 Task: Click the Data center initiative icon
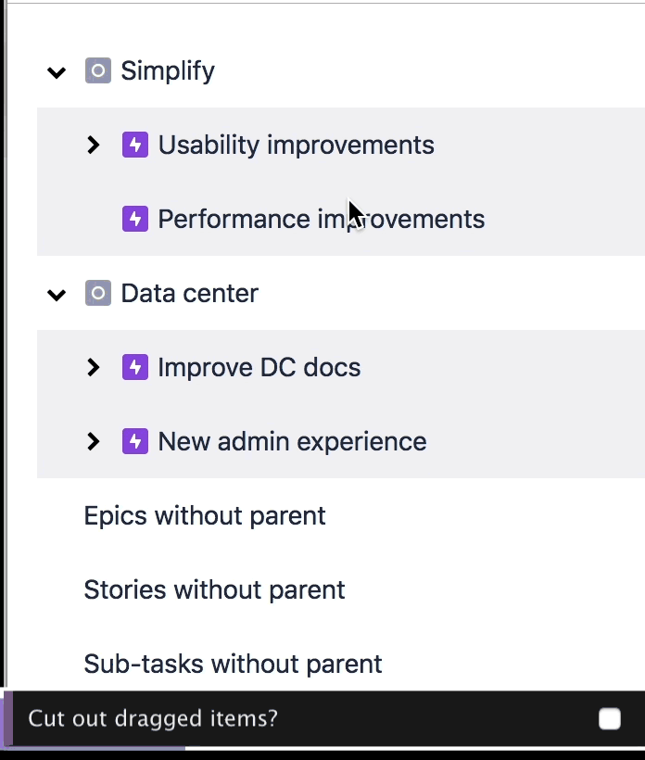[98, 293]
